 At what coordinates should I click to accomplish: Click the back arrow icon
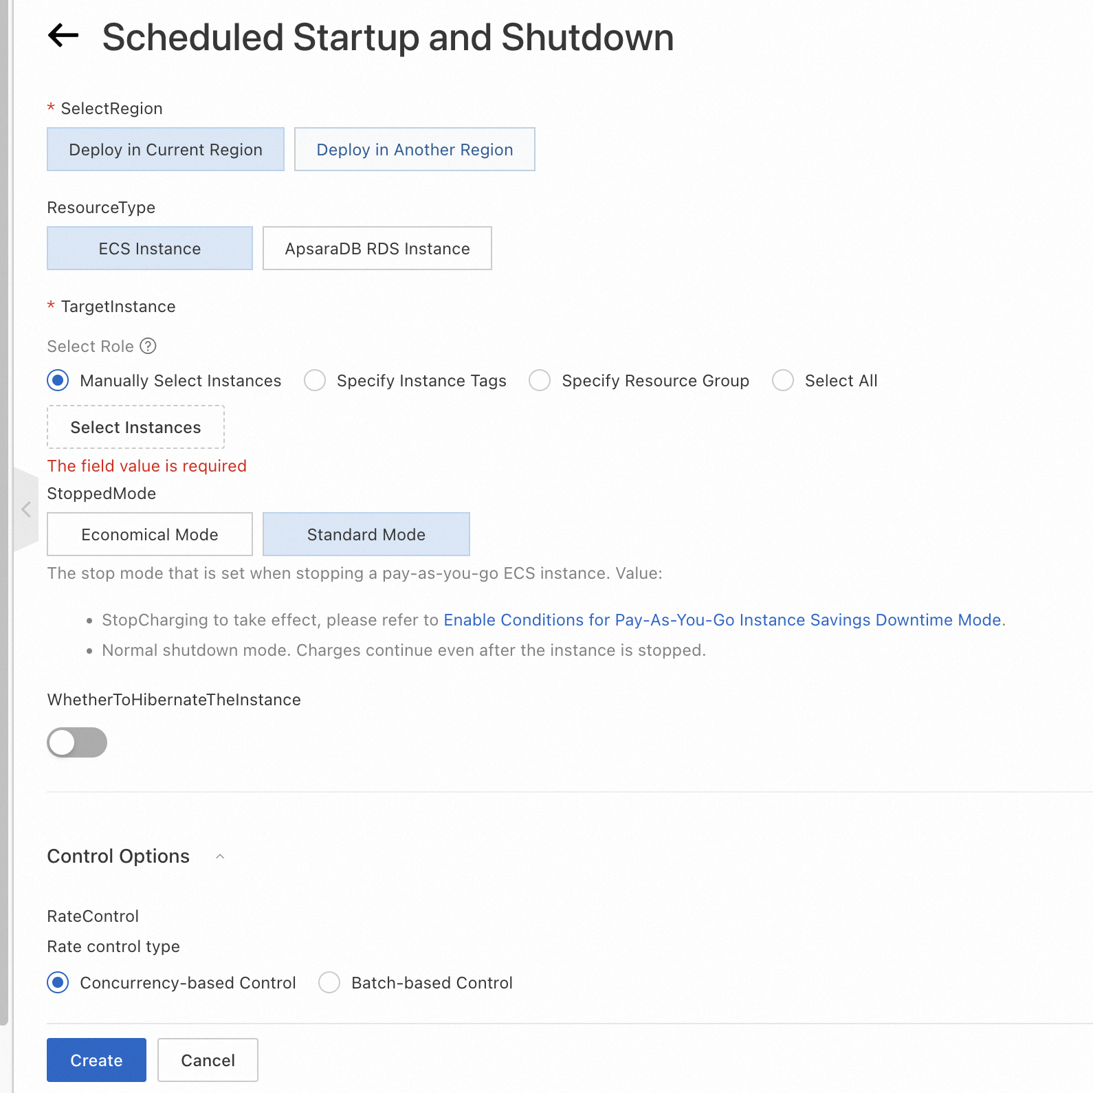pos(63,36)
